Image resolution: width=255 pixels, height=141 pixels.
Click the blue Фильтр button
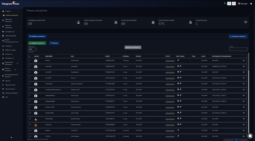pos(54,43)
